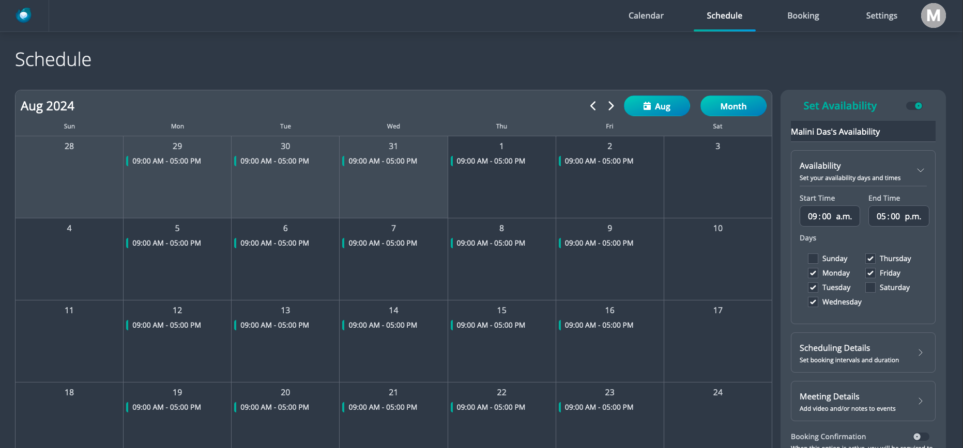Select the availability slot on Friday 23

click(x=609, y=407)
